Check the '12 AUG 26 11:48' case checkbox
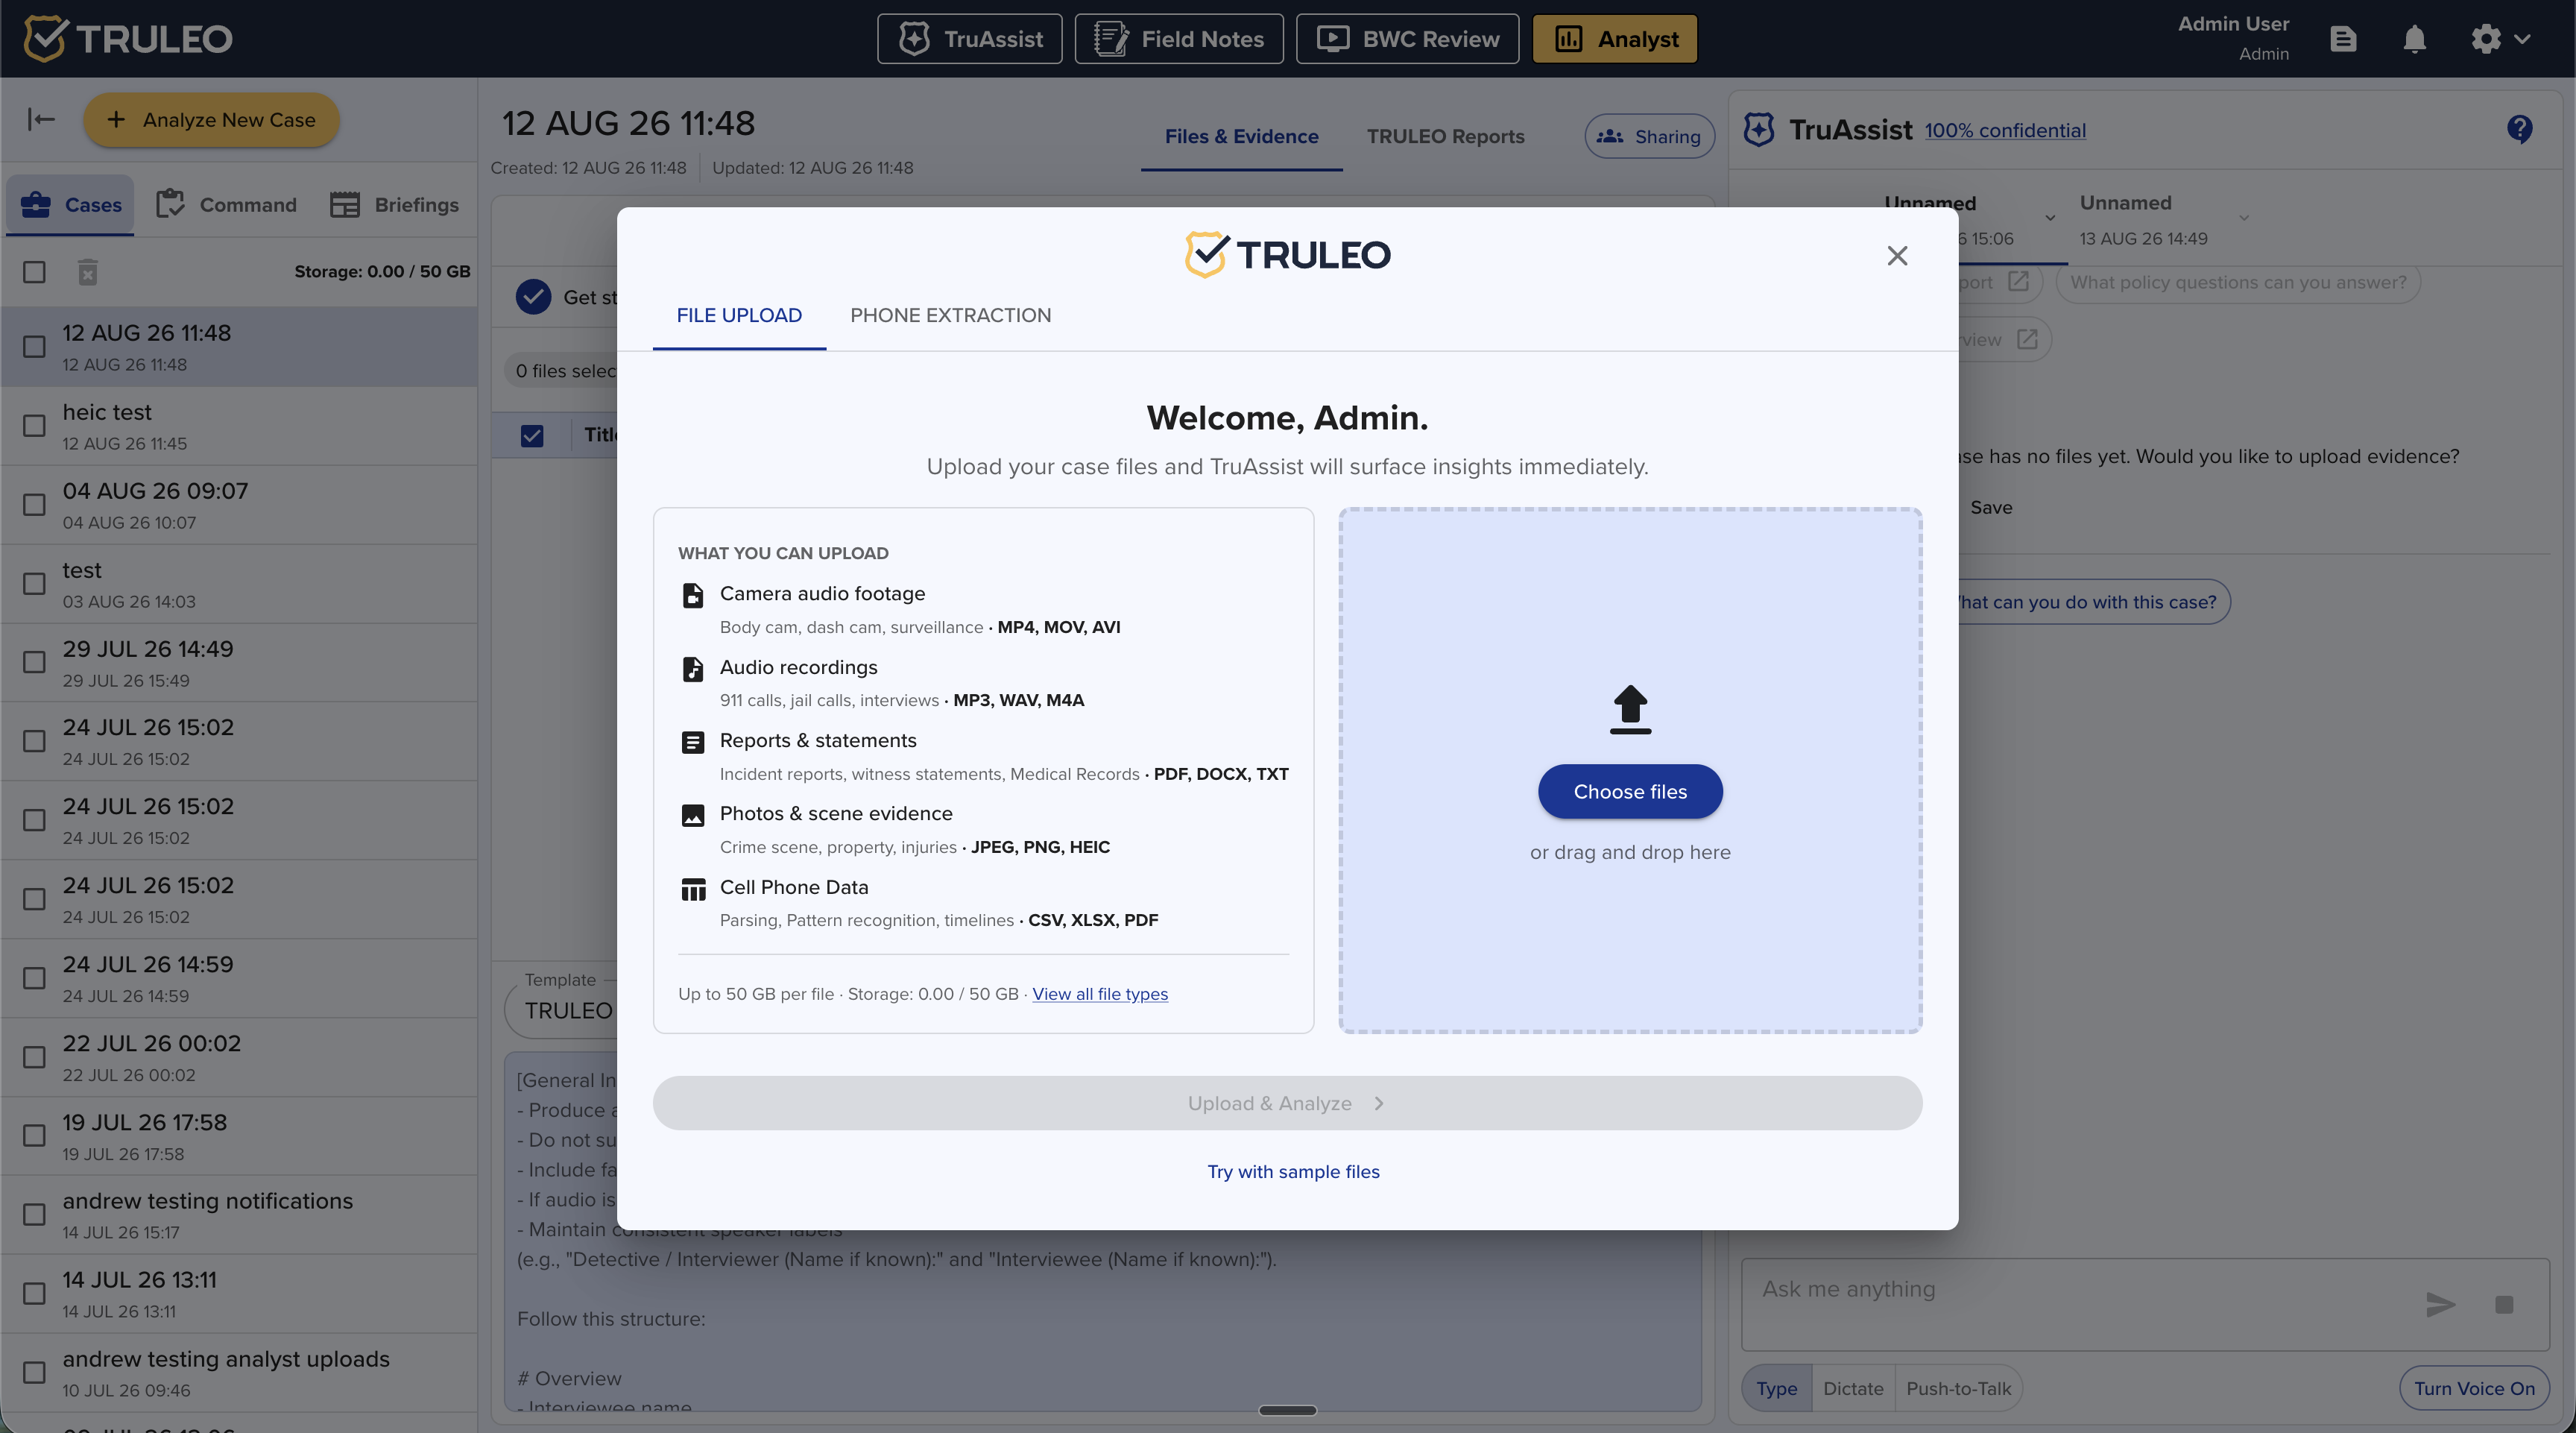Viewport: 2576px width, 1433px height. tap(34, 346)
